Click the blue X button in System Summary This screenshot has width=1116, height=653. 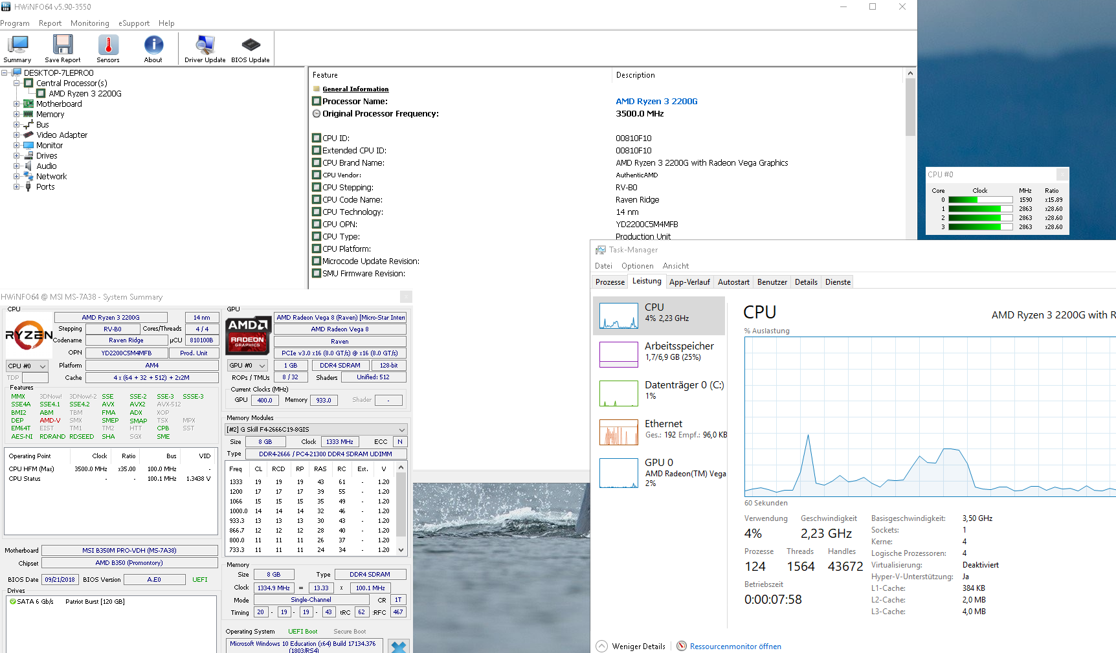(x=399, y=647)
